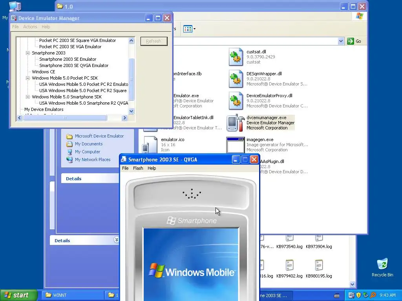Click the My Network Places icon
Screen dimensions: 402x301
pos(69,160)
